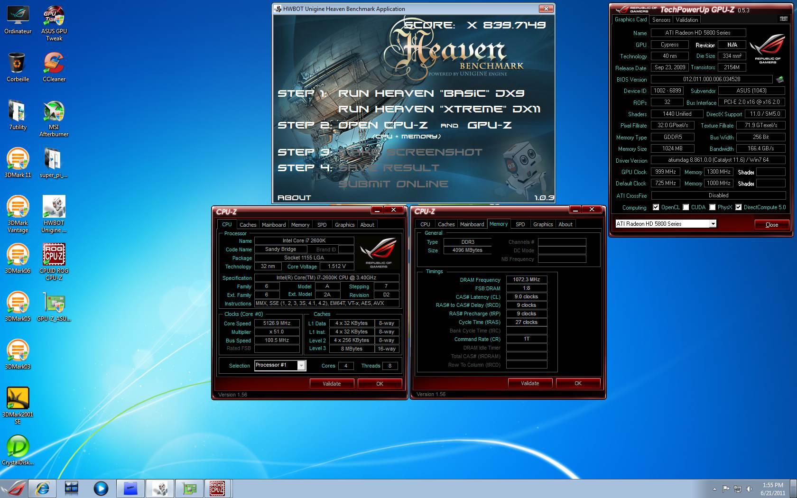Click the GPU Clock 999 MHz field
Screen dimensions: 797x498
(666, 172)
